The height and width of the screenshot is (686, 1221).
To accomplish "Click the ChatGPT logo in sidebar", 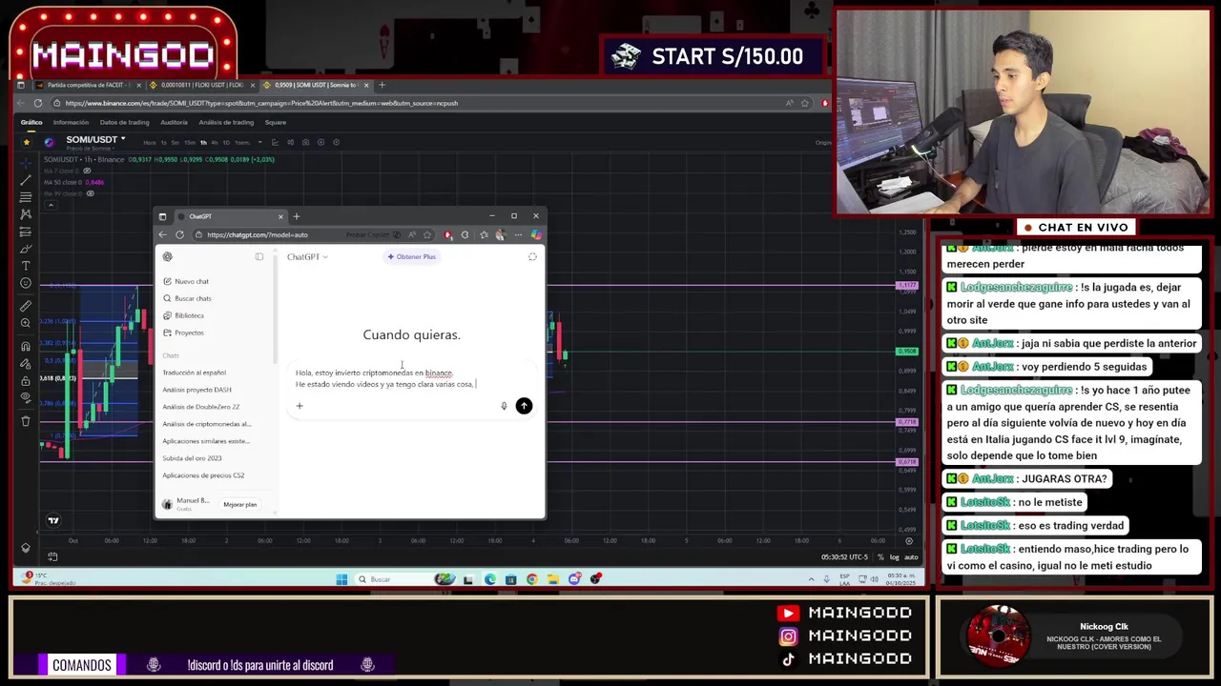I will pyautogui.click(x=168, y=256).
